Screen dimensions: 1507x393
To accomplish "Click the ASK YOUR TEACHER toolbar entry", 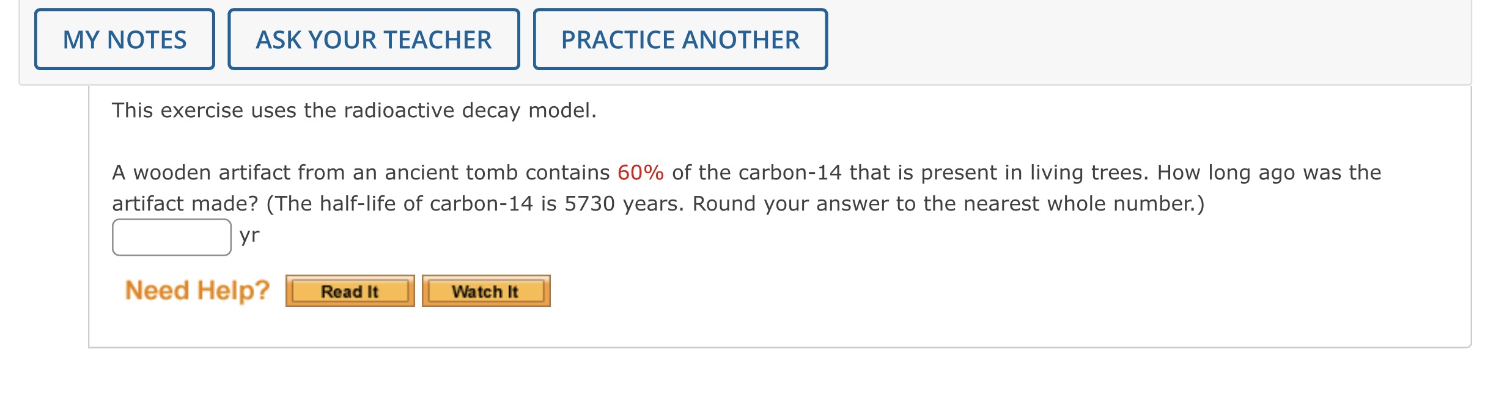I will point(374,39).
